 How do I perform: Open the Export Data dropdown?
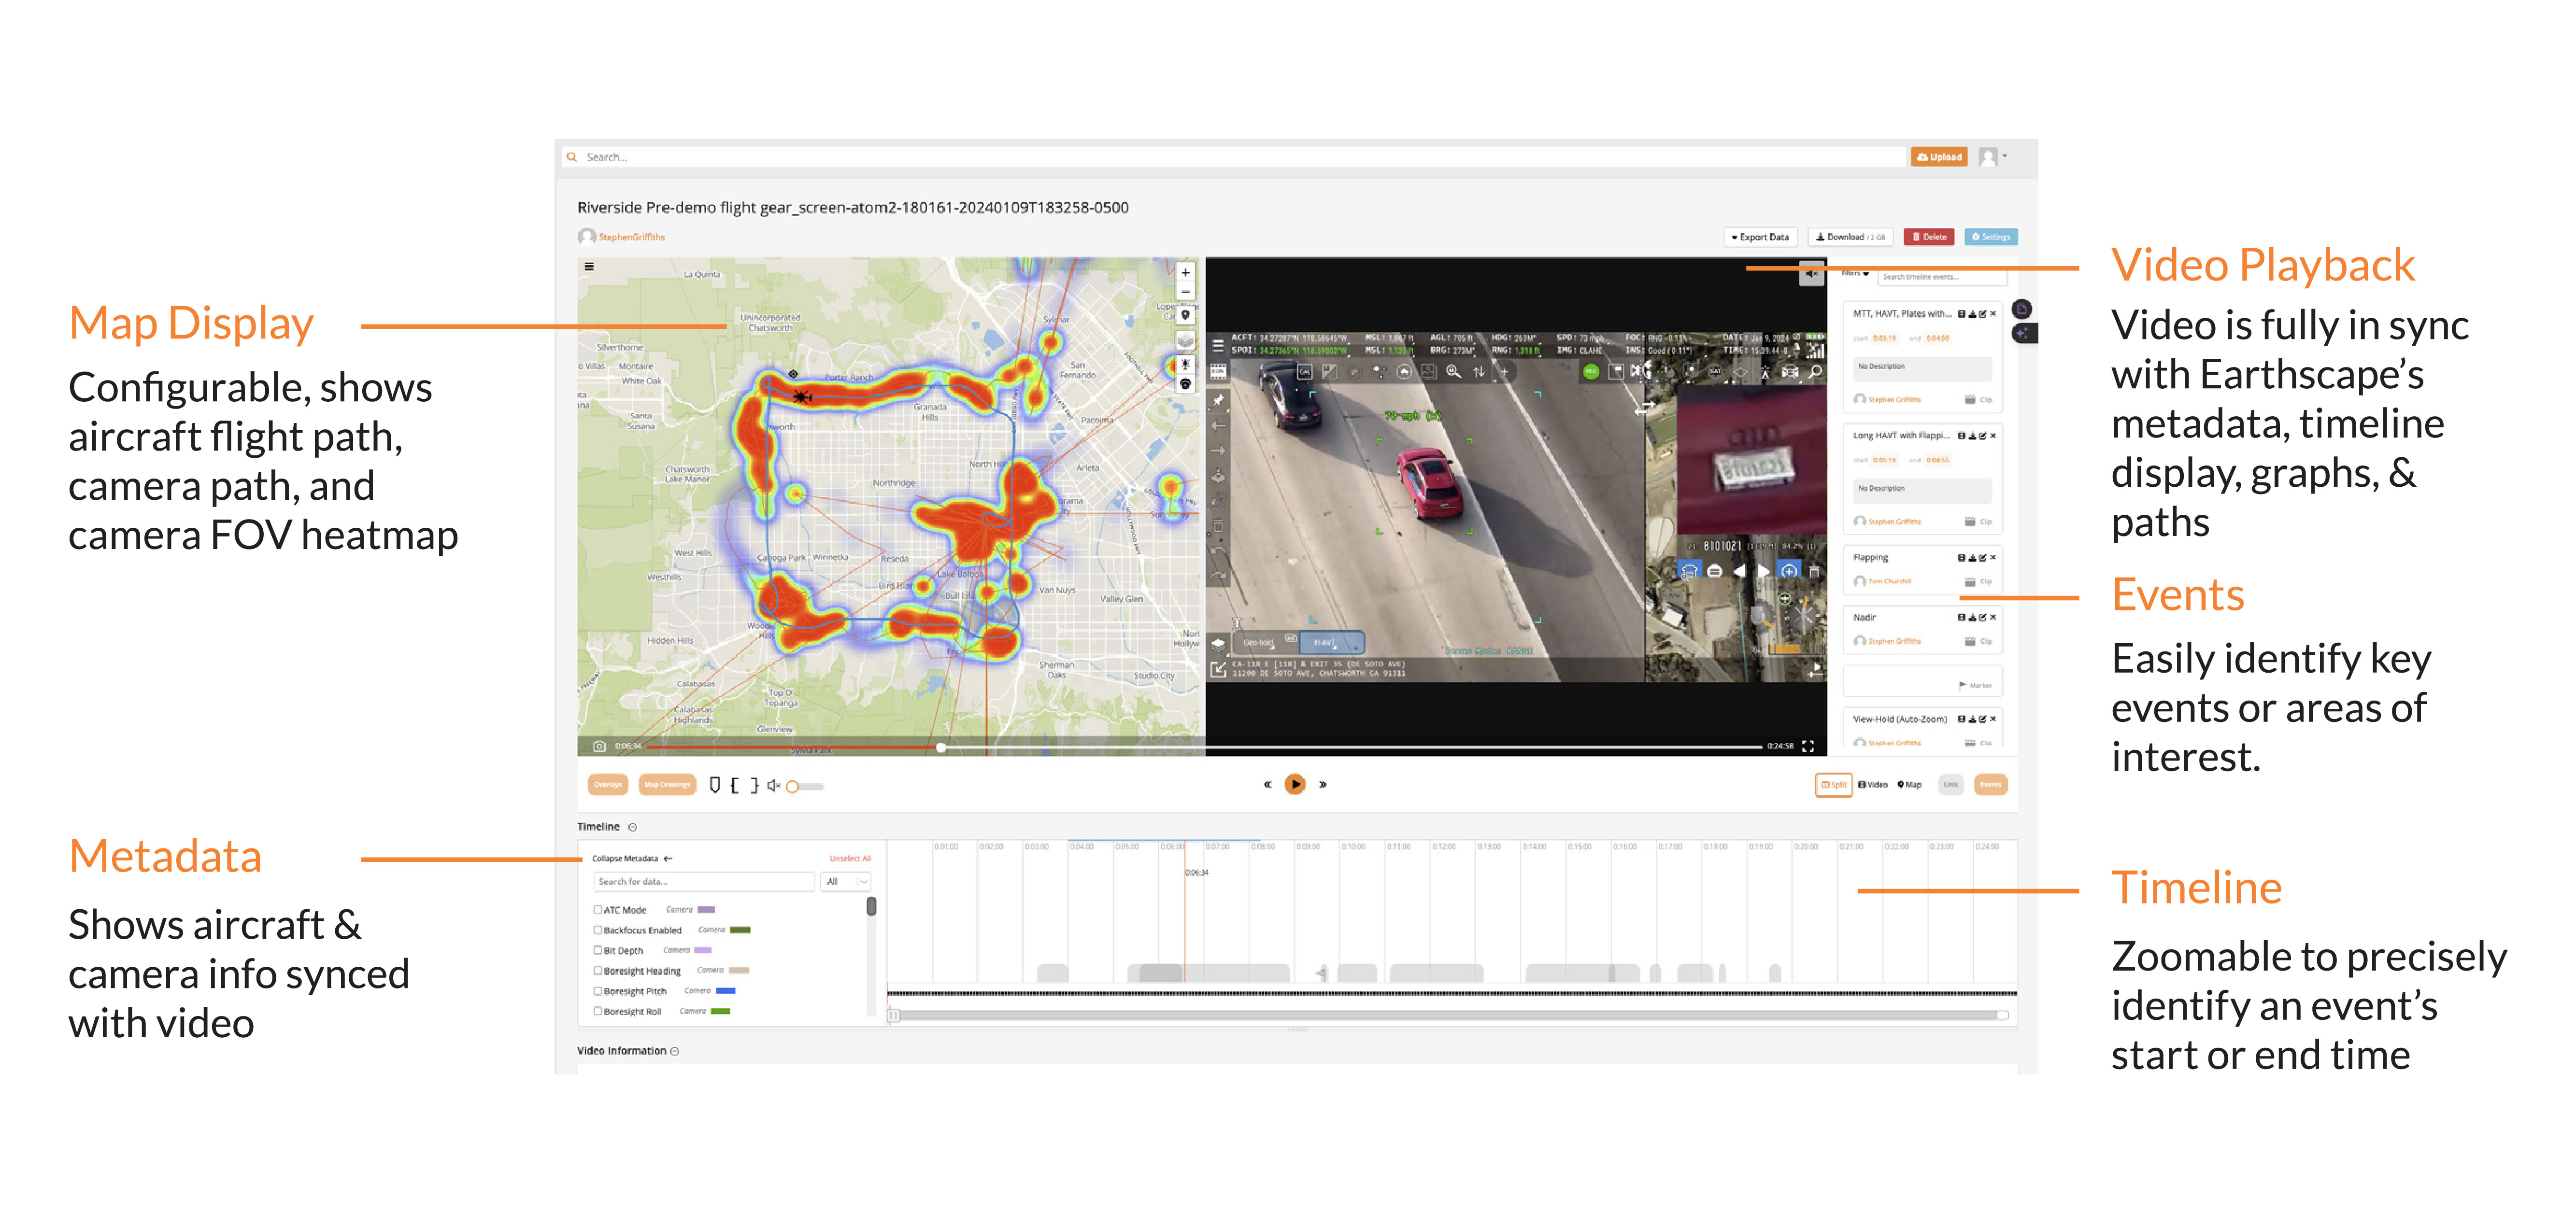pos(1760,237)
